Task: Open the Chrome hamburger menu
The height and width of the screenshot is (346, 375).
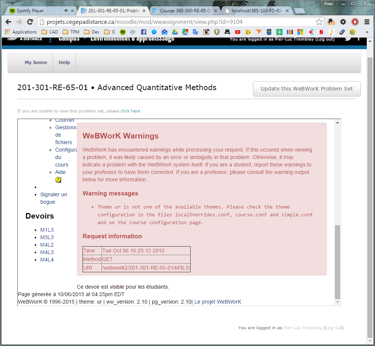Action: [x=367, y=22]
